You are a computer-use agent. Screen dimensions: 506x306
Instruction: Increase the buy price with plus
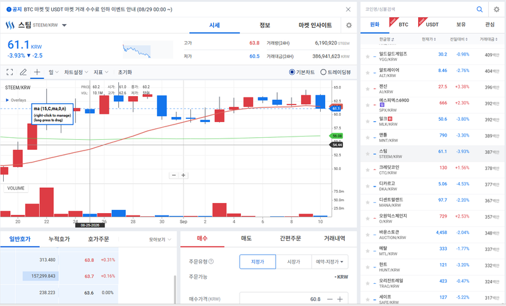pyautogui.click(x=340, y=299)
